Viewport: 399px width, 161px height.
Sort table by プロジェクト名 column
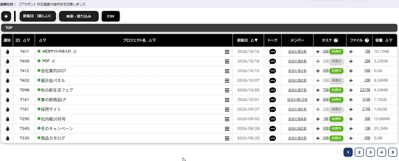coord(152,40)
